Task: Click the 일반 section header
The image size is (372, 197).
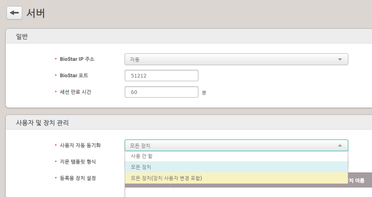Action: (22, 37)
